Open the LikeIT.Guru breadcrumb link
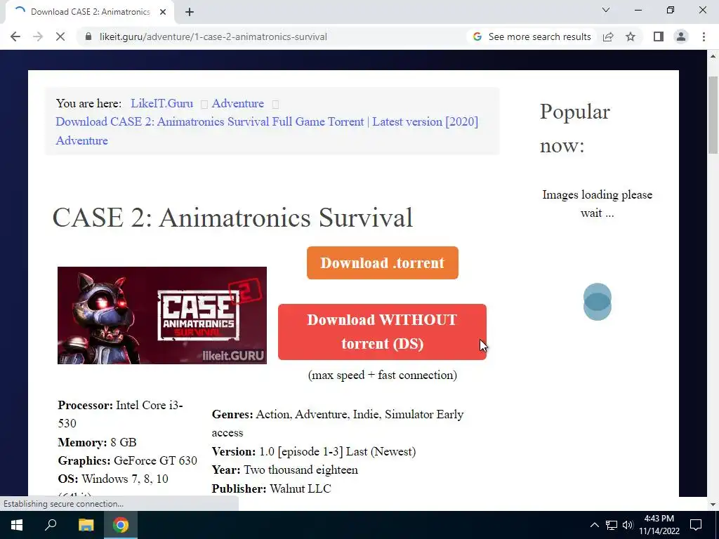 tap(162, 103)
